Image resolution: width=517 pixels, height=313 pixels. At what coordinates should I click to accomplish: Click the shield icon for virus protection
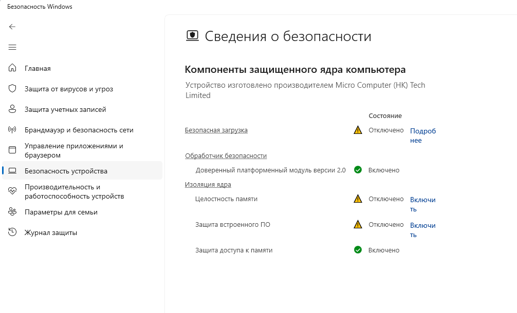pos(13,89)
